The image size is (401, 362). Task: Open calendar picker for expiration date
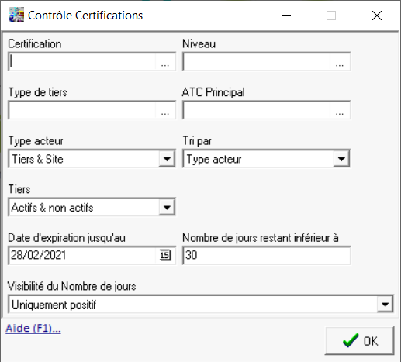165,256
